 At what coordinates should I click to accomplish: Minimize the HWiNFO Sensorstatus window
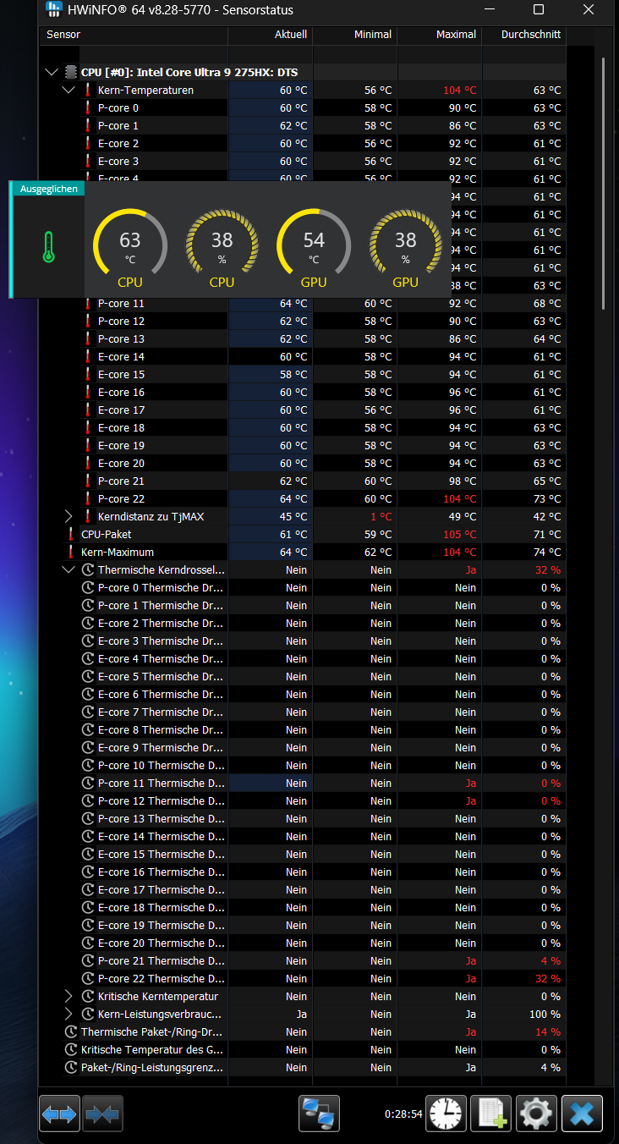click(x=489, y=10)
